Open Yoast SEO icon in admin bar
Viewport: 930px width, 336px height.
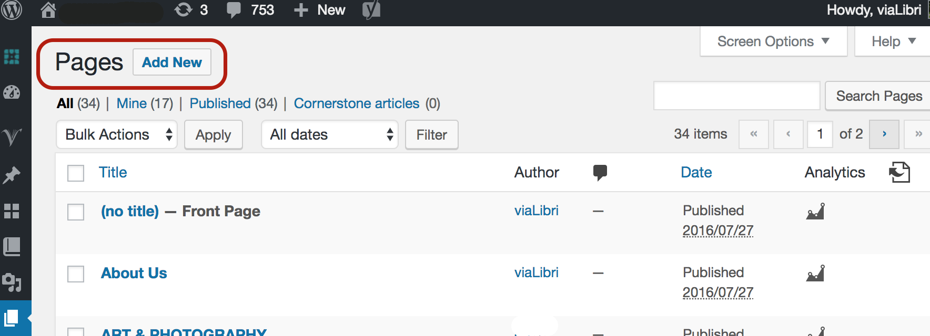[371, 10]
